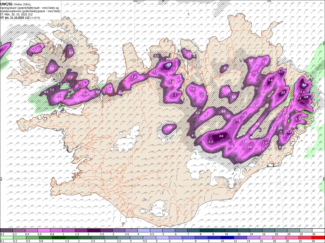325x243 pixels.
Task: Click the 2.1 value in the central highlands
Action: 211,142
